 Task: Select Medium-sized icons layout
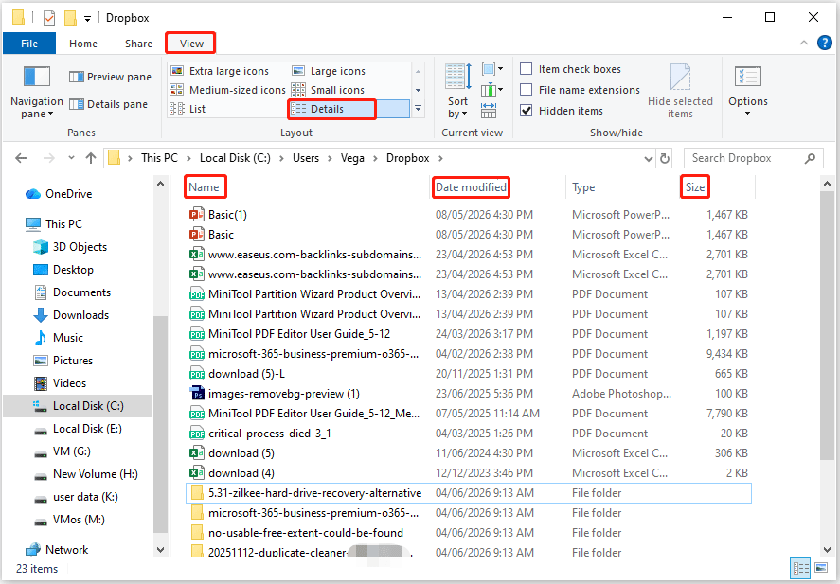point(227,90)
